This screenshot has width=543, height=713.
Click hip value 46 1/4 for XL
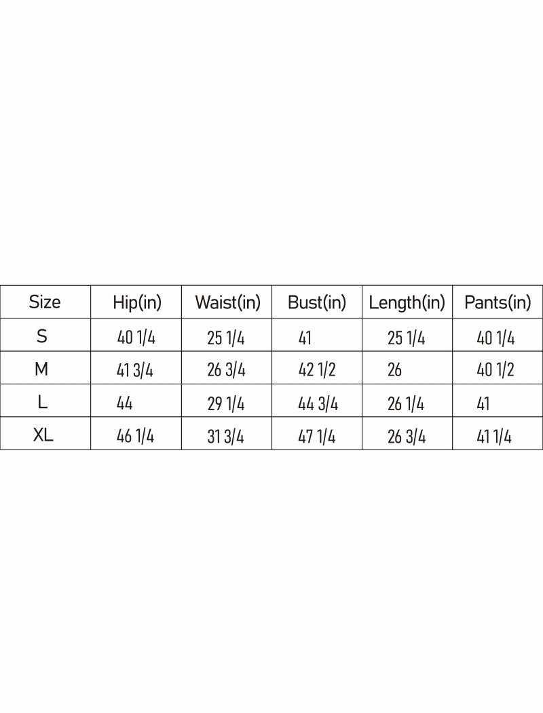tap(136, 437)
